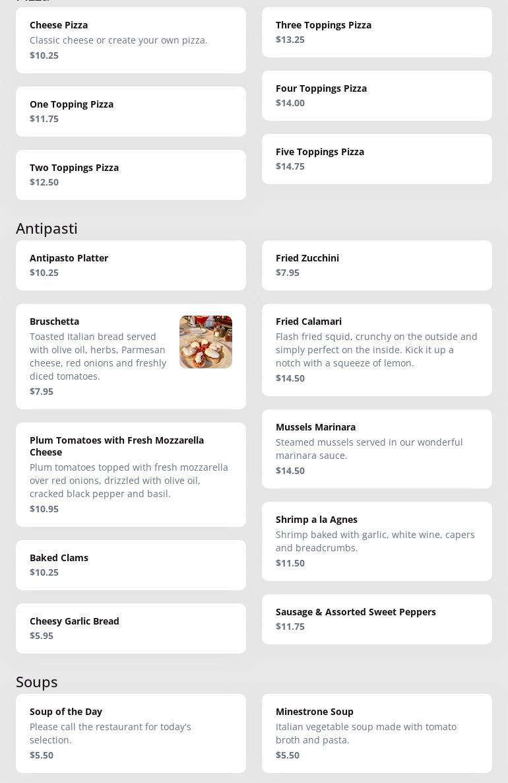Add Two Toppings Pizza to order
This screenshot has height=783, width=508.
[131, 175]
